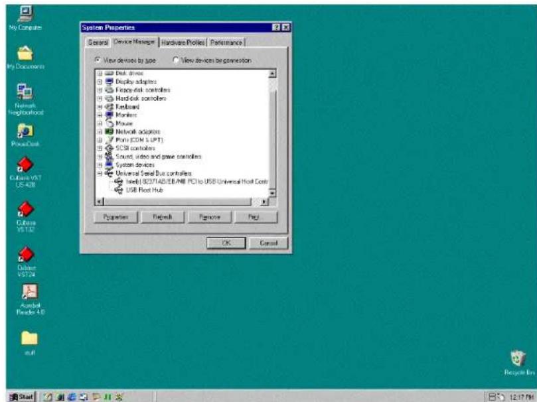
Task: Switch to the Performance tab
Action: pyautogui.click(x=226, y=42)
